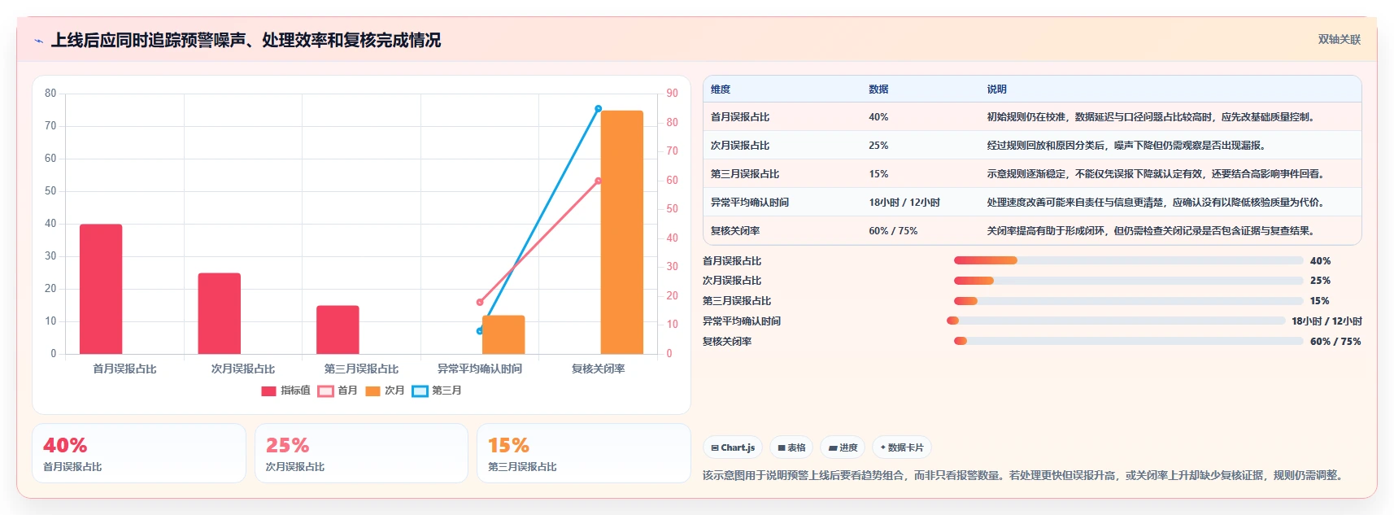The image size is (1394, 515).
Task: Click the 25% 次月误报占比 data card
Action: (x=361, y=453)
